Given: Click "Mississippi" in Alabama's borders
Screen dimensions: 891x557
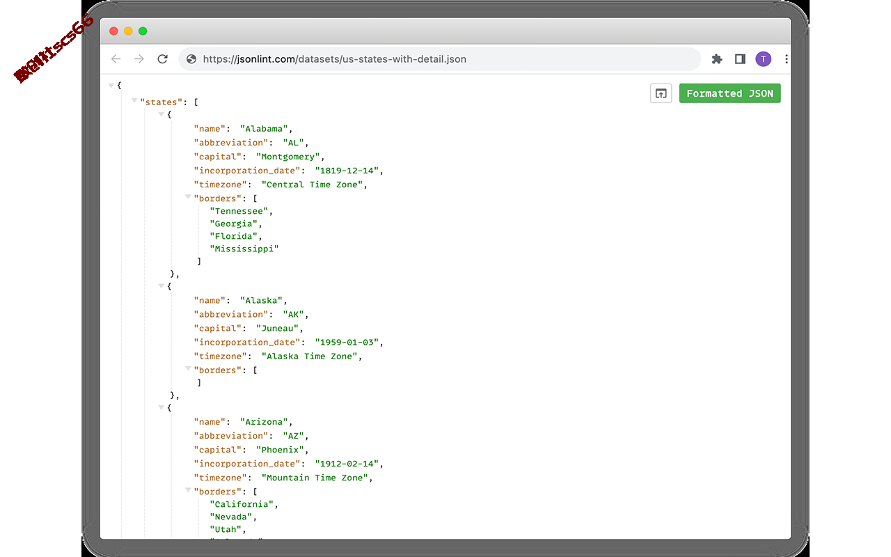Looking at the screenshot, I should (x=244, y=249).
